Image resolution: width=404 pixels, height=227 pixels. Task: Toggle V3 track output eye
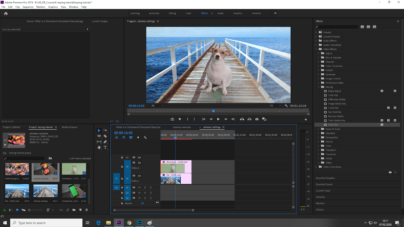pyautogui.click(x=139, y=157)
